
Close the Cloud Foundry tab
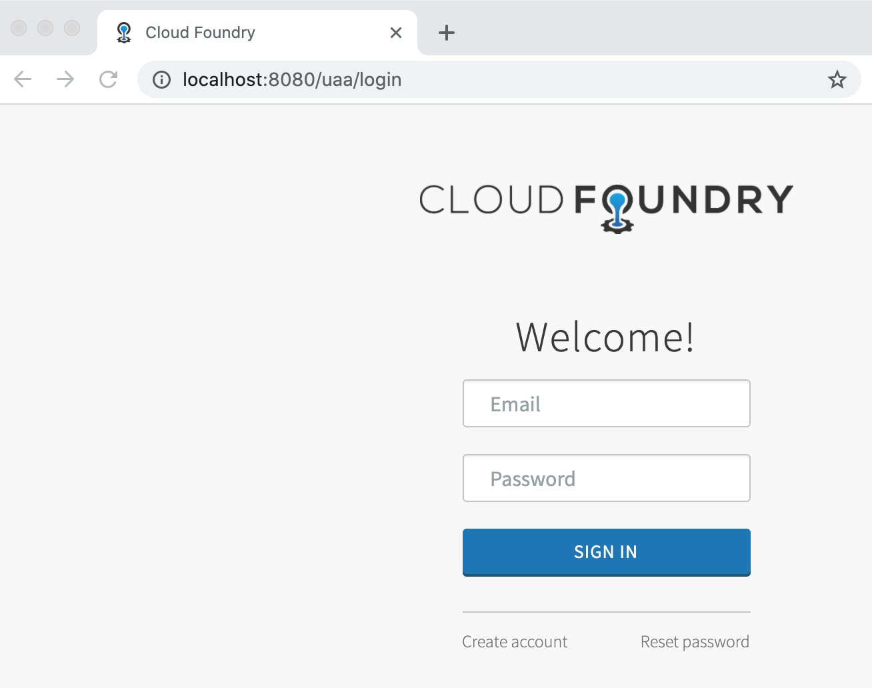396,33
